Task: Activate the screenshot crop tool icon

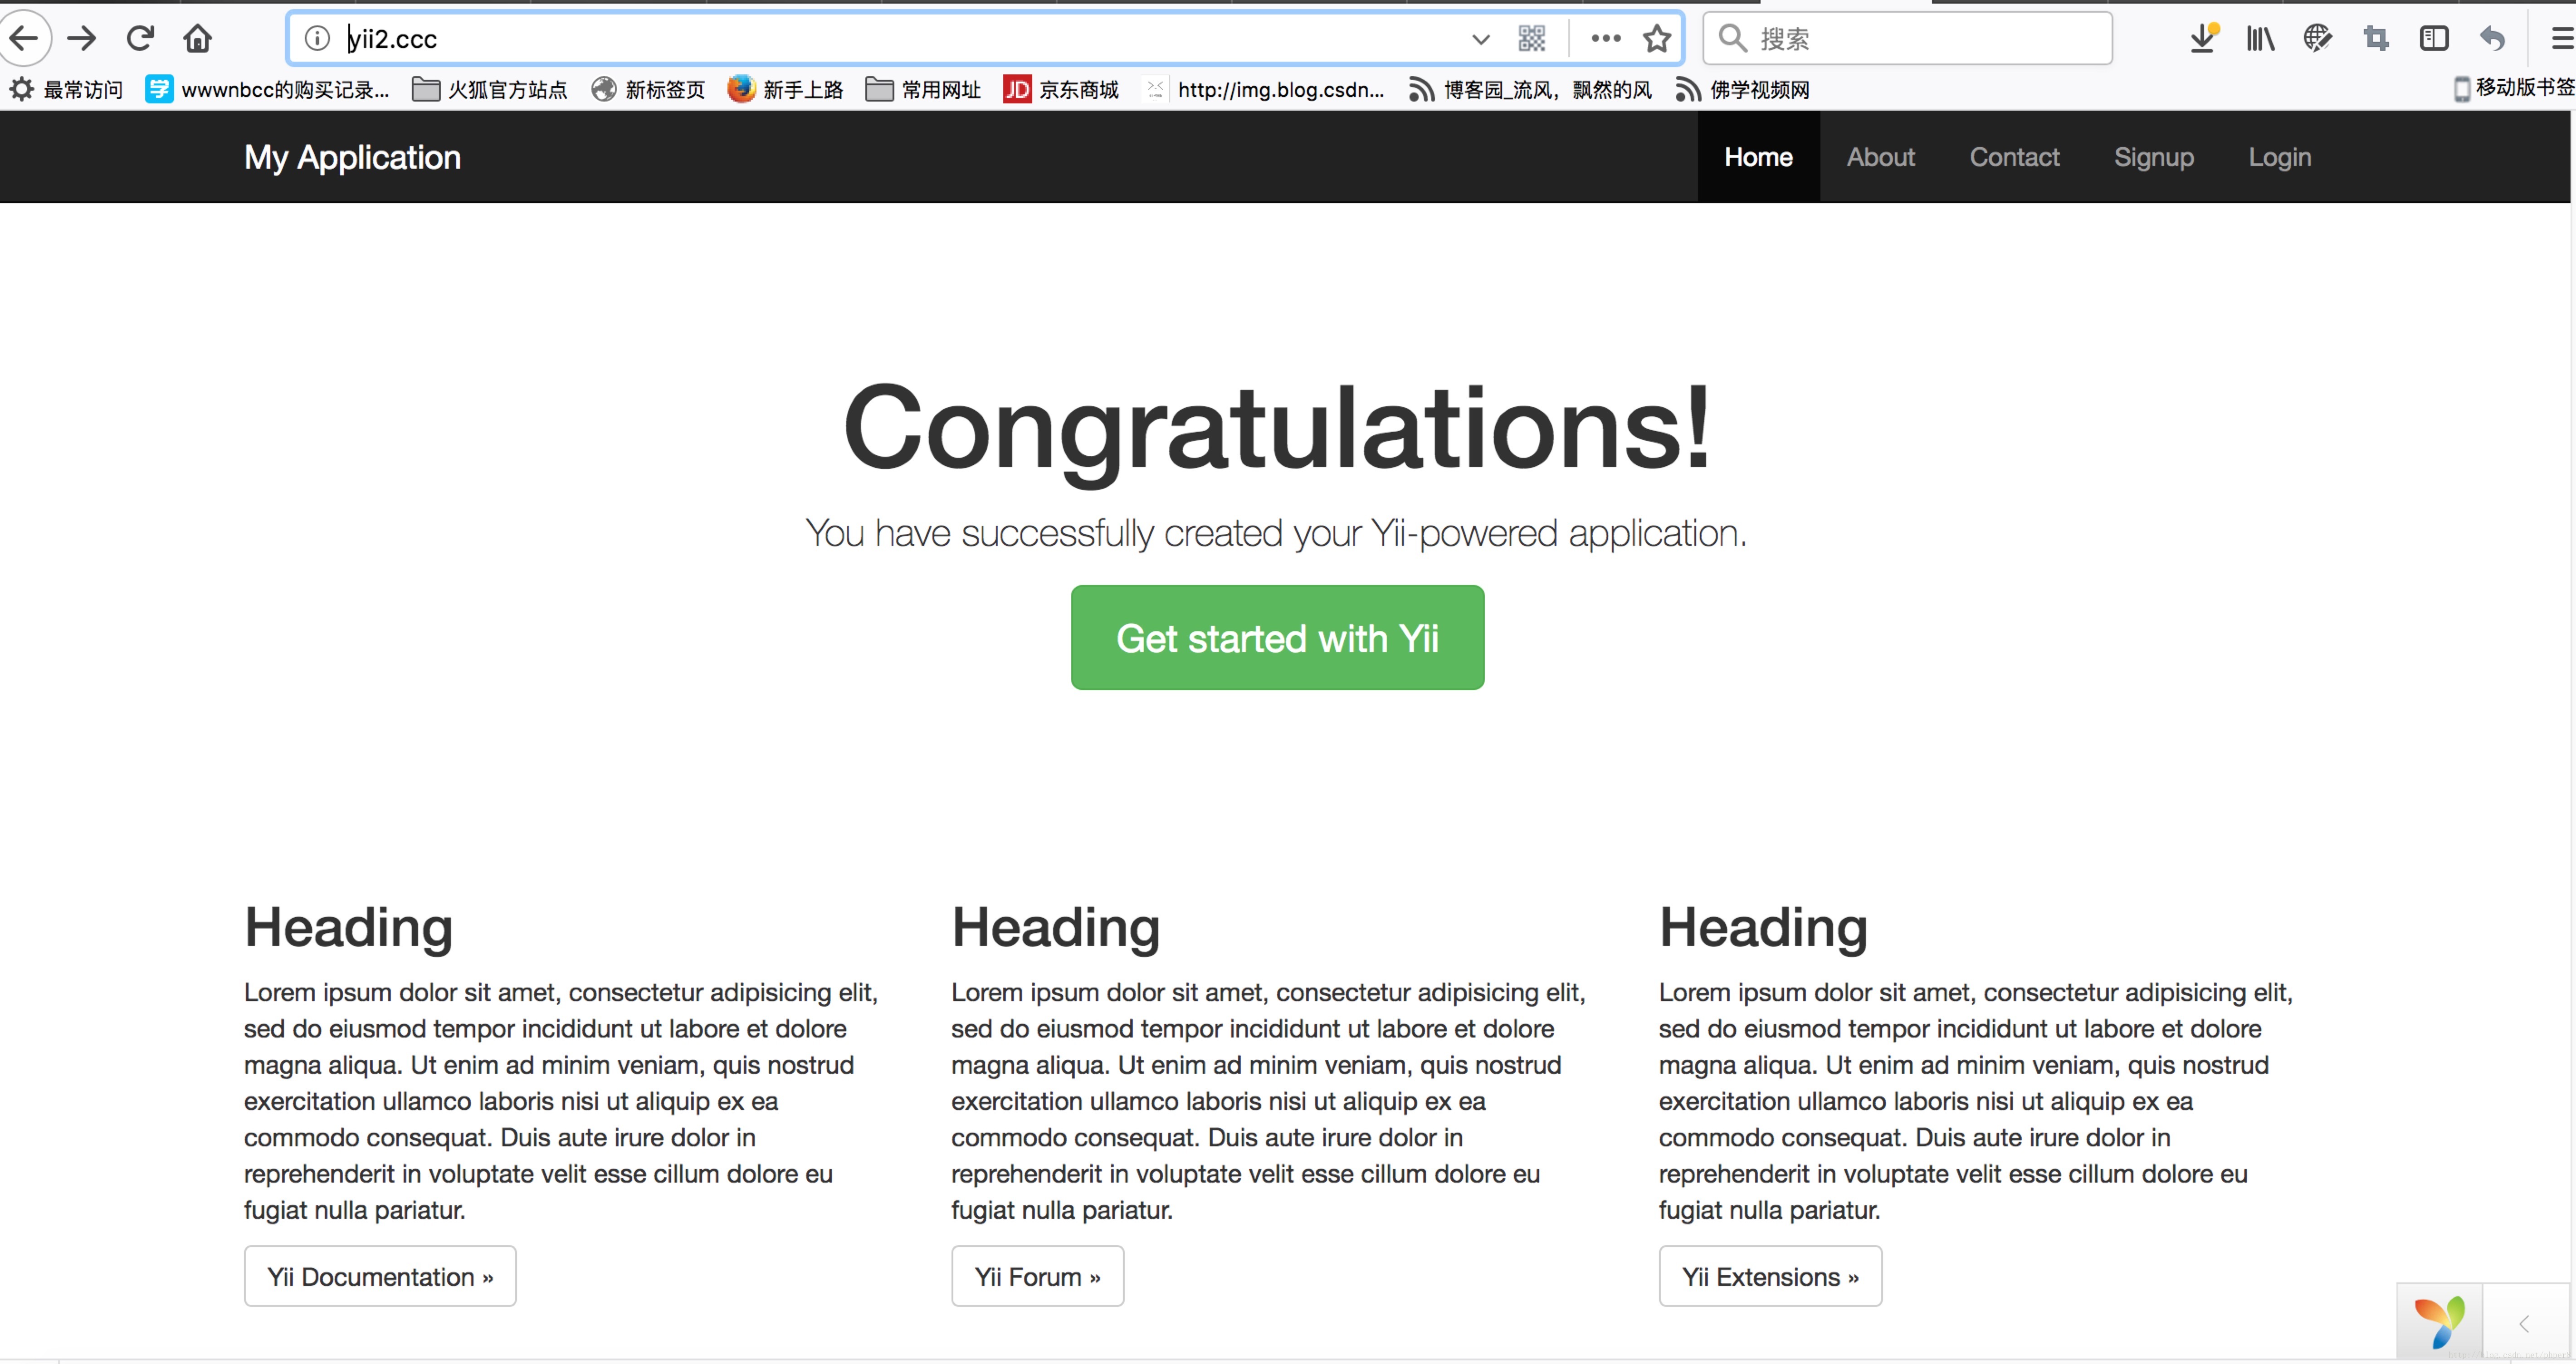Action: click(x=2376, y=39)
